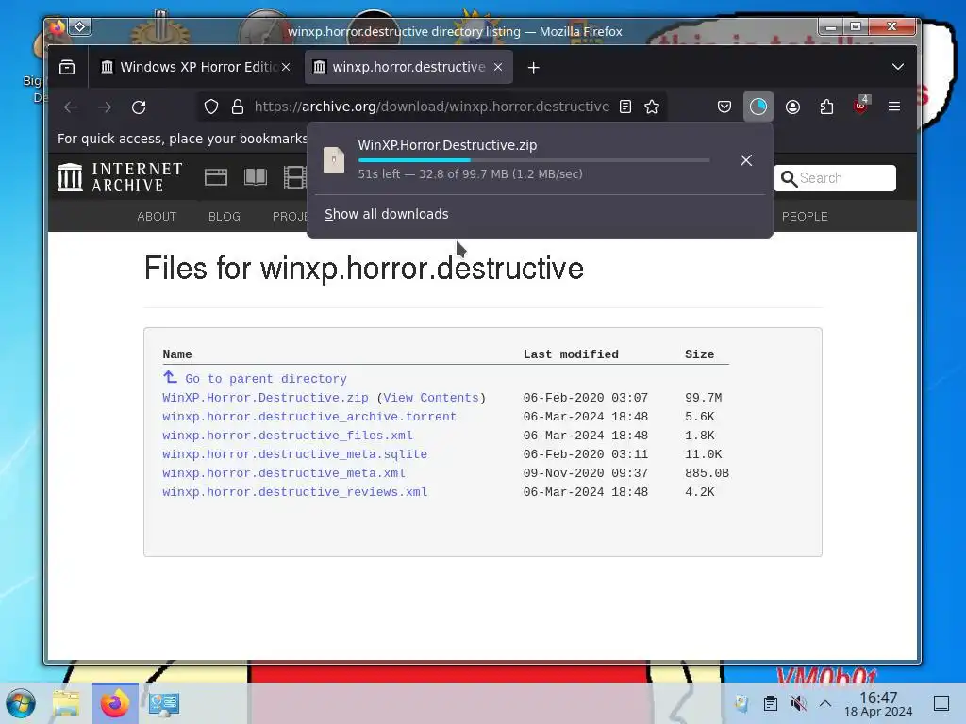Open the Firefox View tab list icon
This screenshot has width=966, height=724.
click(x=67, y=67)
